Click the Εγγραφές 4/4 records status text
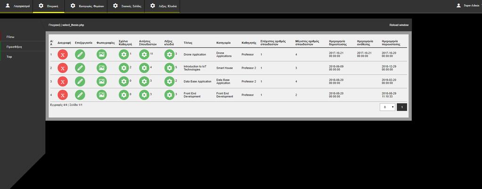This screenshot has width=482, height=189. (59, 105)
